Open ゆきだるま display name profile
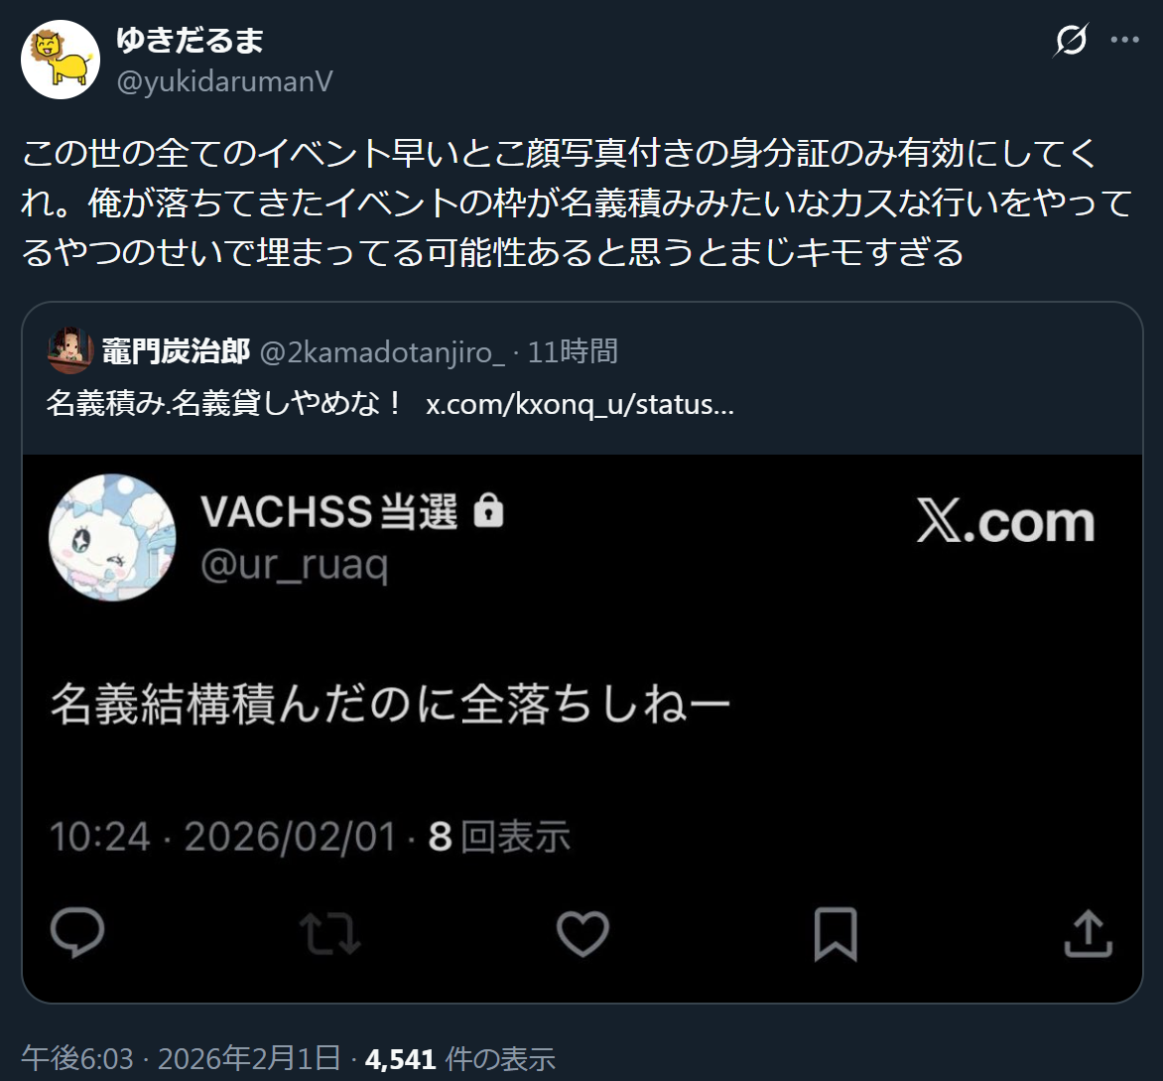 click(190, 40)
